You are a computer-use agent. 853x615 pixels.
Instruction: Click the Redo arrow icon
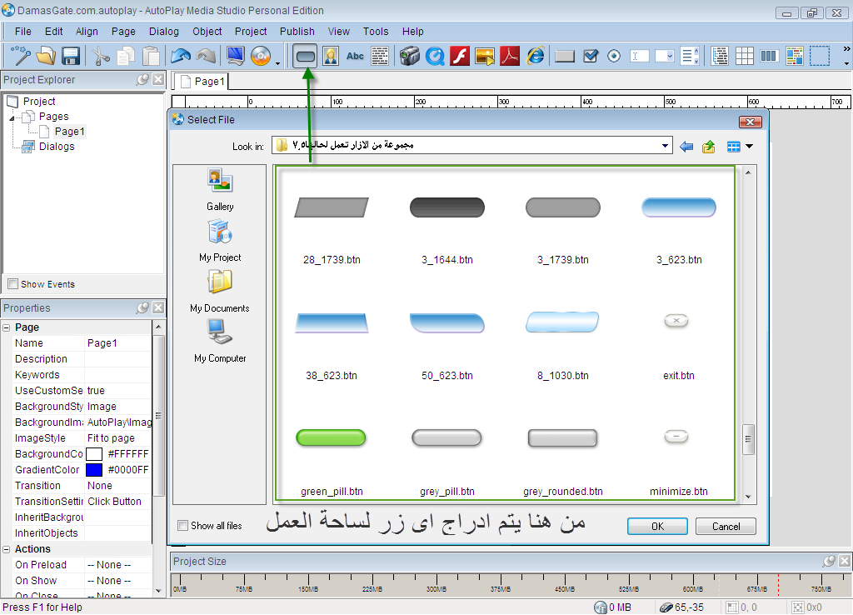[x=206, y=56]
